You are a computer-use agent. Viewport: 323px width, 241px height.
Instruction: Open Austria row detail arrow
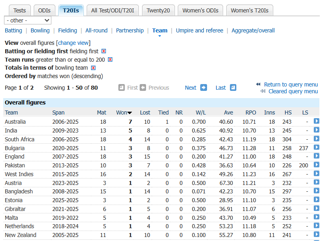(317, 182)
